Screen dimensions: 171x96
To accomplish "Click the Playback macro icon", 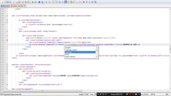I will click(x=90, y=2).
